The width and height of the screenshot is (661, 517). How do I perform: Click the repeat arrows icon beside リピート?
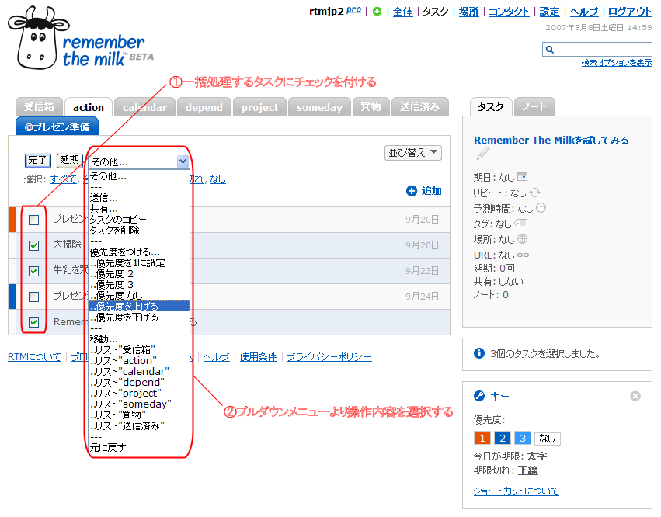pos(534,193)
